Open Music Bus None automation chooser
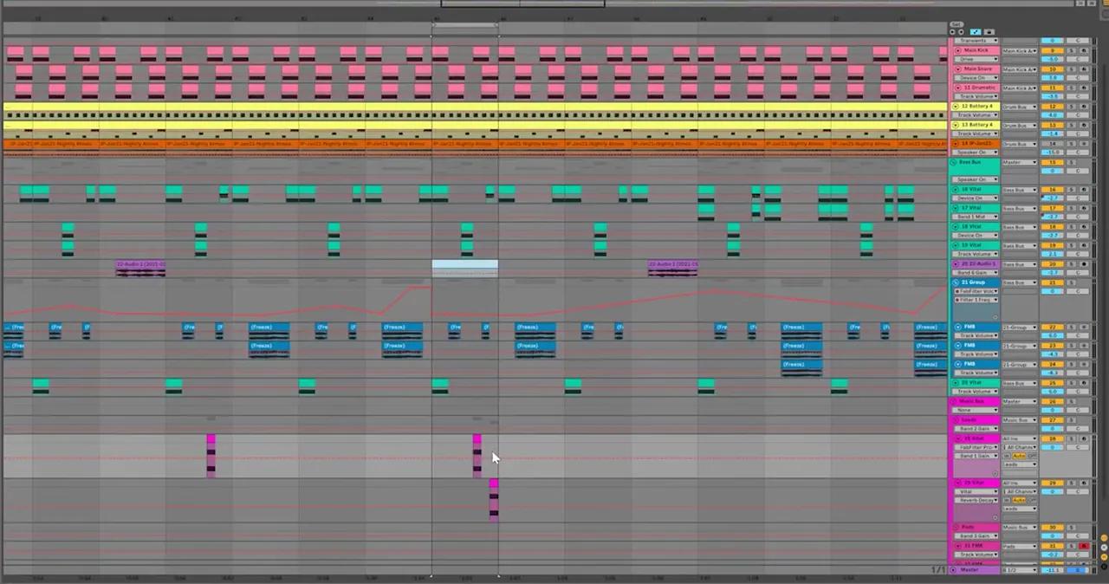Image resolution: width=1109 pixels, height=584 pixels. pyautogui.click(x=976, y=410)
